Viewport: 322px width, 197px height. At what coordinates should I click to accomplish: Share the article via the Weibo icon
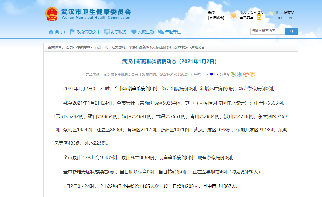pyautogui.click(x=246, y=74)
